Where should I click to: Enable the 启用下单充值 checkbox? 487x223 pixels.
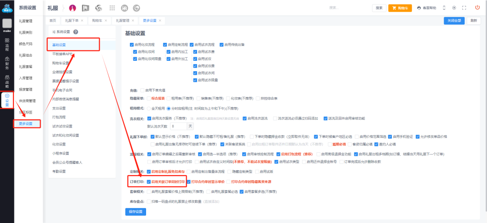pyautogui.click(x=142, y=90)
